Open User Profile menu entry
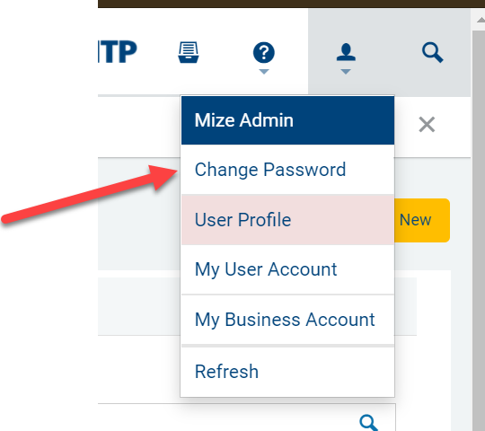Viewport: 485px width, 431px height. coord(287,219)
